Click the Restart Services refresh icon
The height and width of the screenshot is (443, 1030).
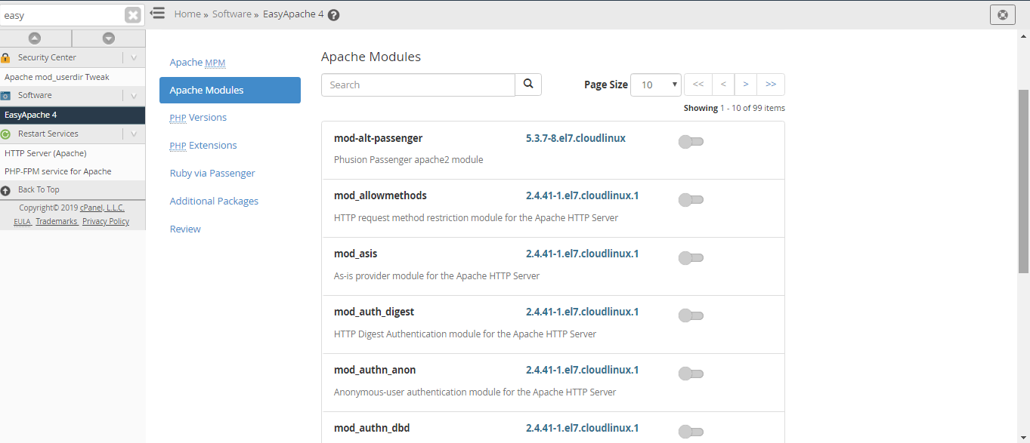click(x=5, y=134)
